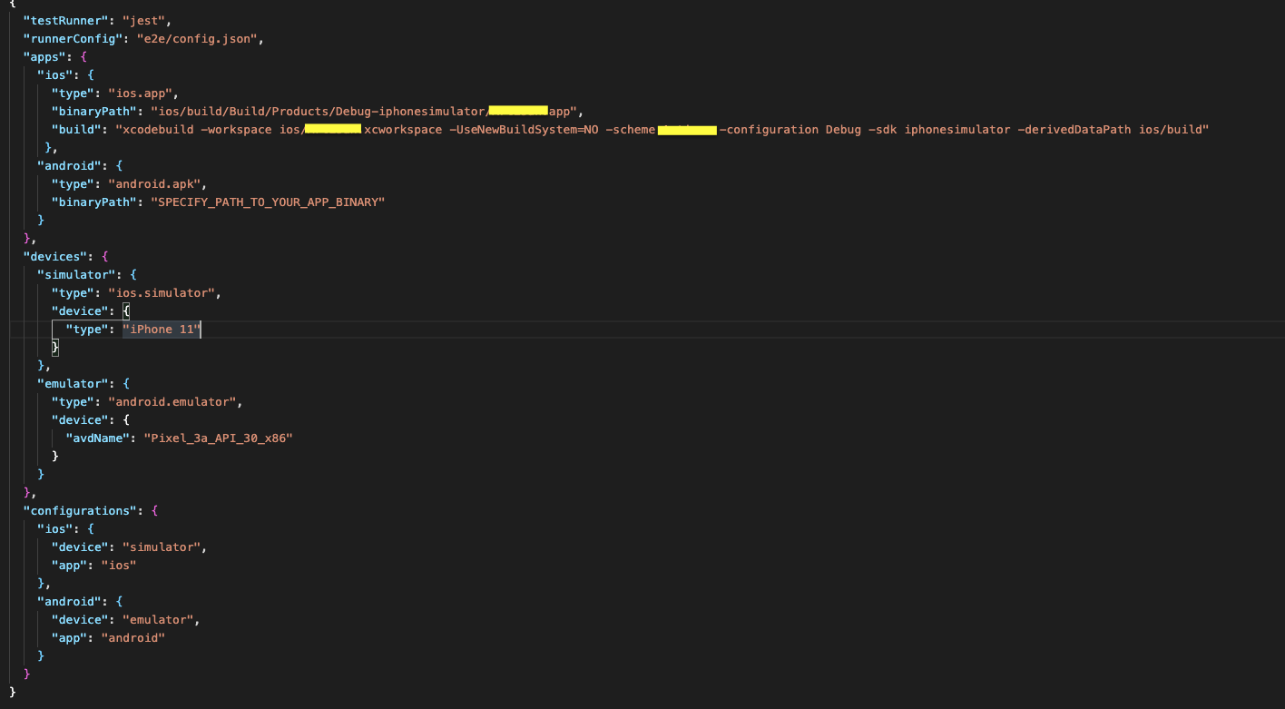Click the "android.emulator" value
The image size is (1285, 709).
(174, 401)
